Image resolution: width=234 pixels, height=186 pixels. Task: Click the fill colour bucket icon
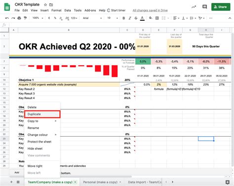tap(151, 18)
